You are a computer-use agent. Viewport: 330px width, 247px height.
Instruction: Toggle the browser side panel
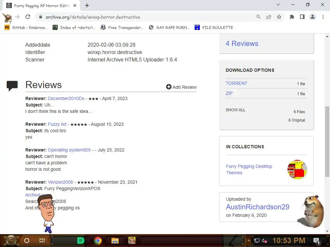(302, 17)
